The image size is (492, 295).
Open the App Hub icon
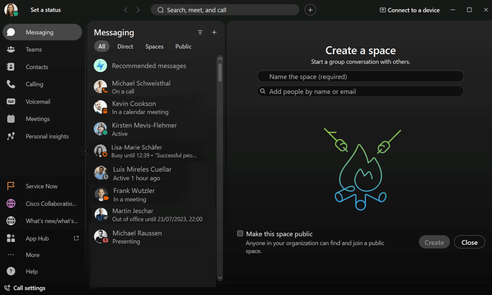pyautogui.click(x=11, y=238)
